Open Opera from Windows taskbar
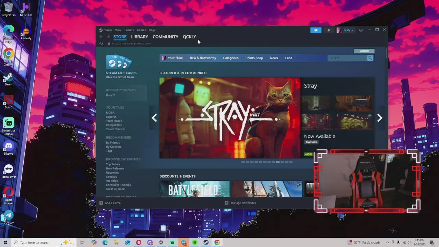 139,243
